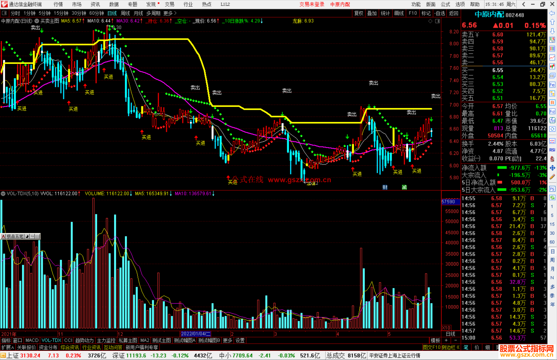Click the plus zoom button near 模板
Image resolution: width=557 pixels, height=360 pixels.
coord(446,340)
